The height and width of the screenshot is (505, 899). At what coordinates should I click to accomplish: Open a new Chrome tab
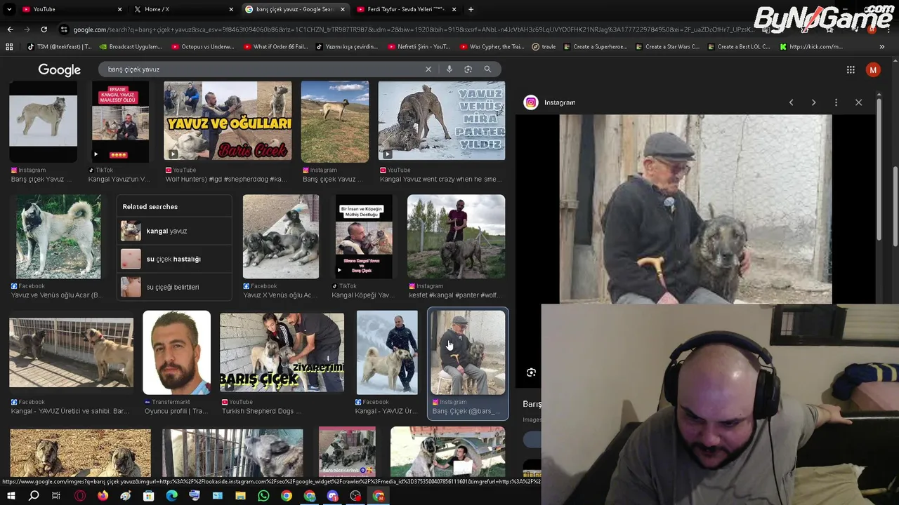click(x=471, y=9)
